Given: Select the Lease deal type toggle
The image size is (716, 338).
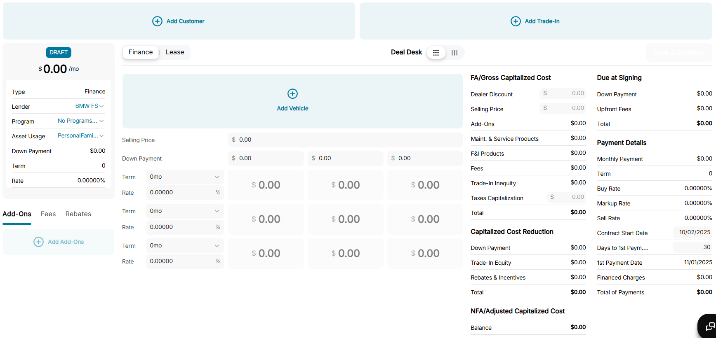Looking at the screenshot, I should tap(175, 52).
